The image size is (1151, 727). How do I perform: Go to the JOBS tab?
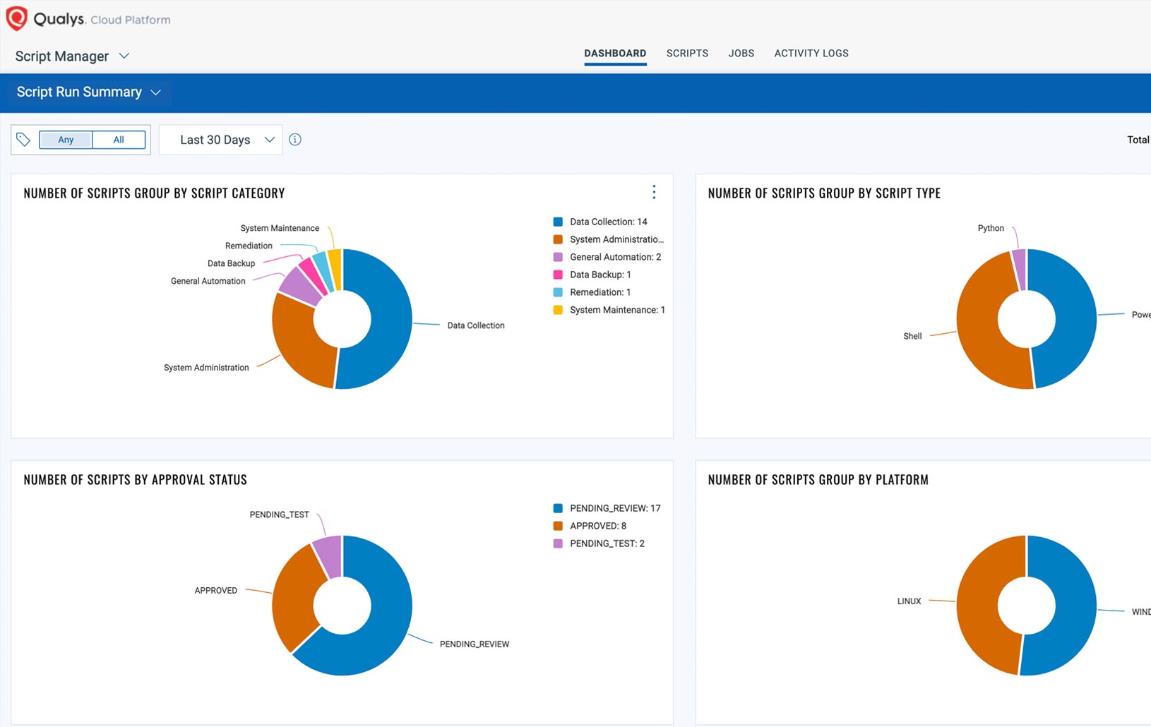tap(741, 53)
